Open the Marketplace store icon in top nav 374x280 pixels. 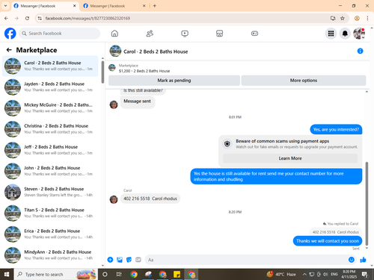[x=219, y=34]
